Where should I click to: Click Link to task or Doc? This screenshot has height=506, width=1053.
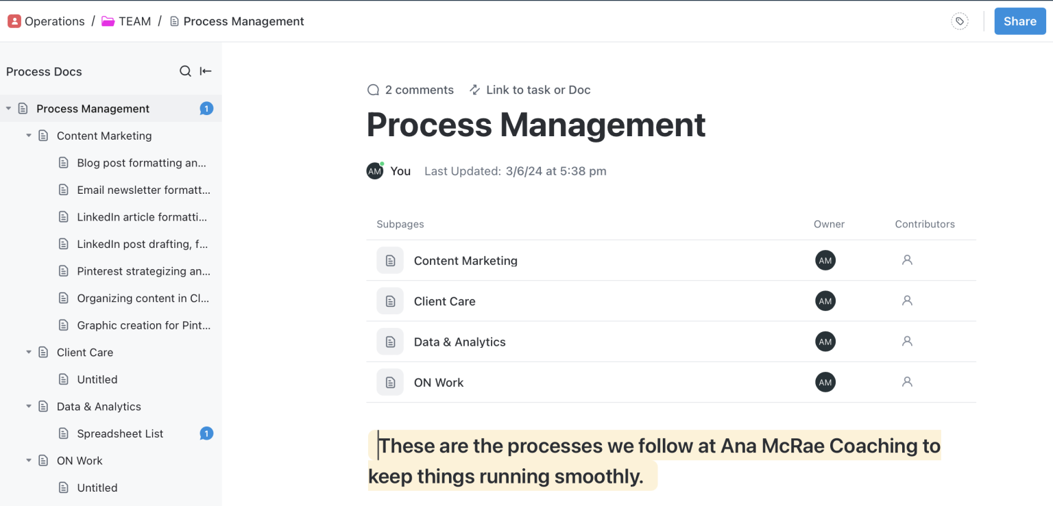(x=538, y=90)
